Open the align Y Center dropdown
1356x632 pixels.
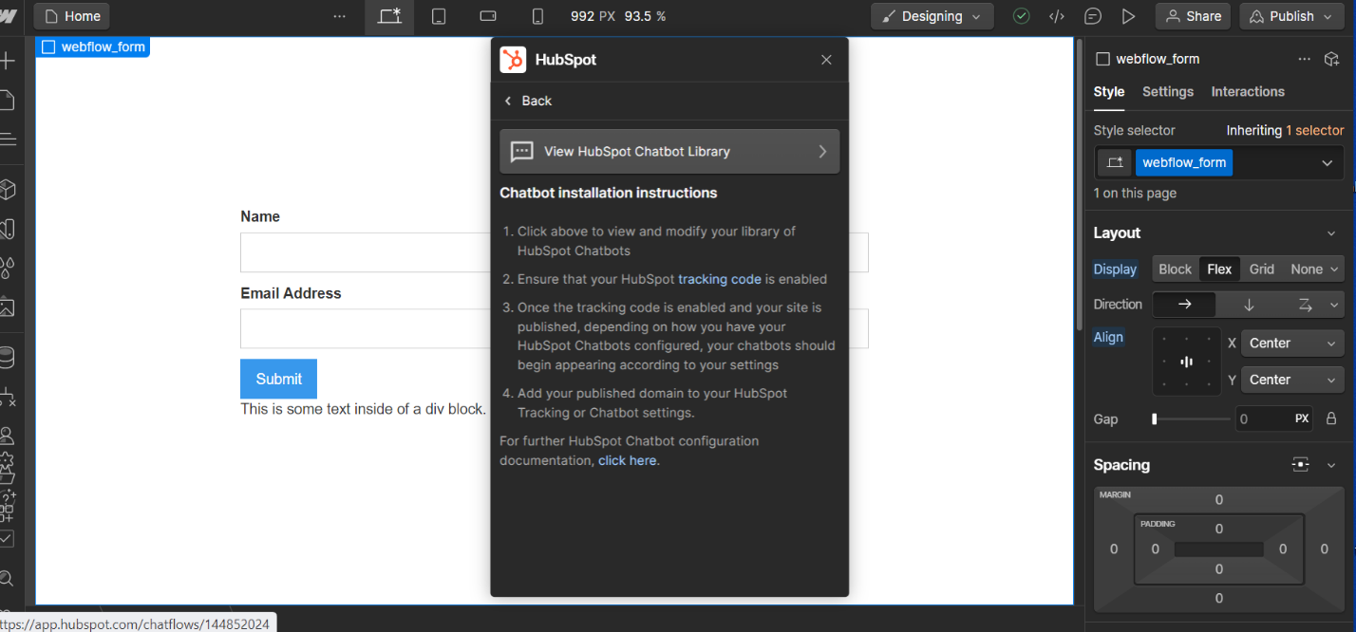(1292, 380)
